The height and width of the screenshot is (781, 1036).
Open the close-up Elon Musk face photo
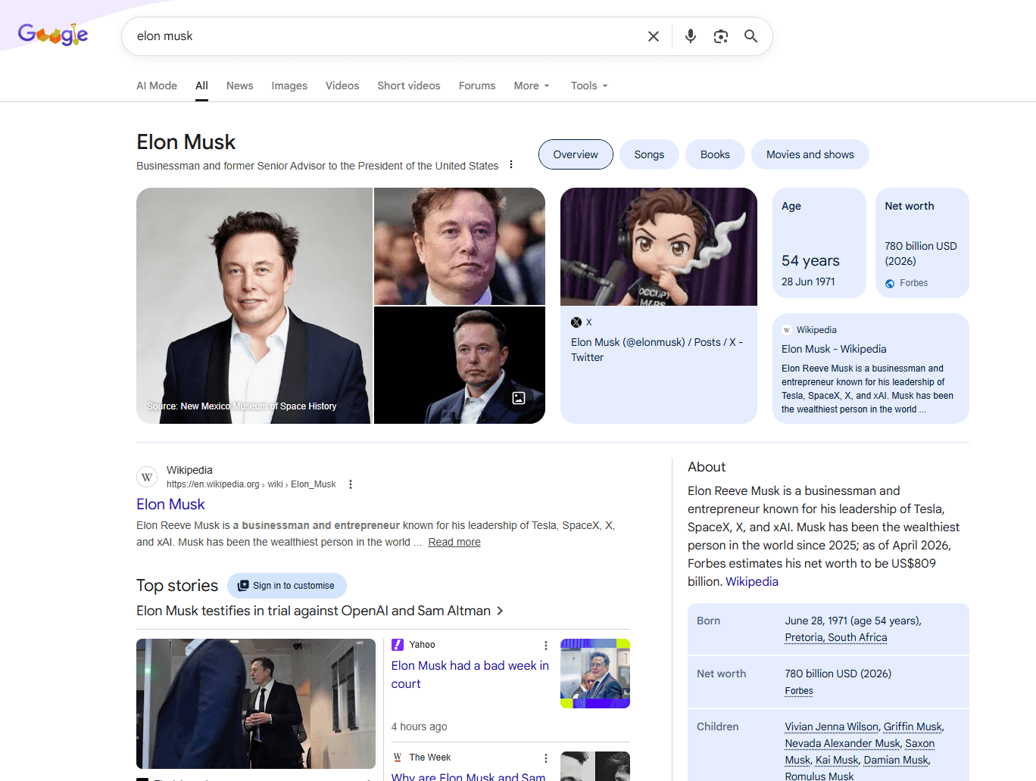coord(460,246)
